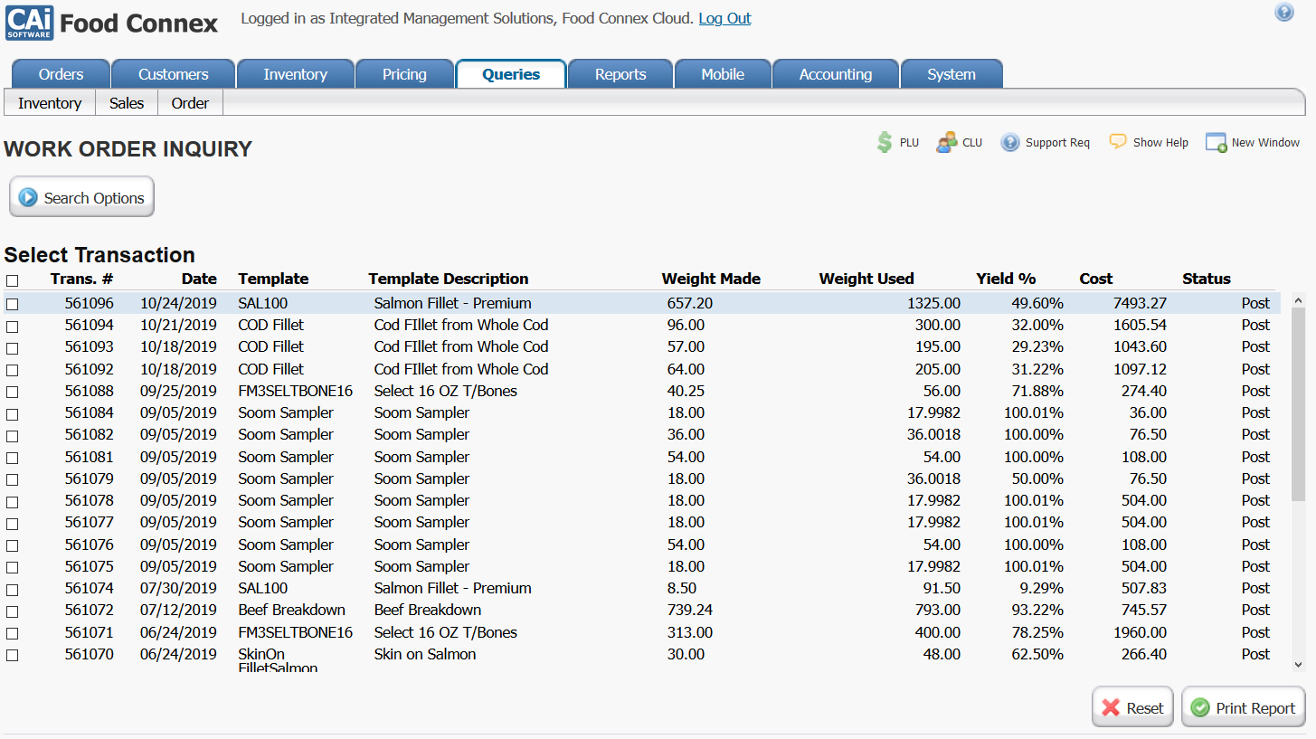Check the box for transaction 561093
The width and height of the screenshot is (1316, 739).
click(12, 347)
